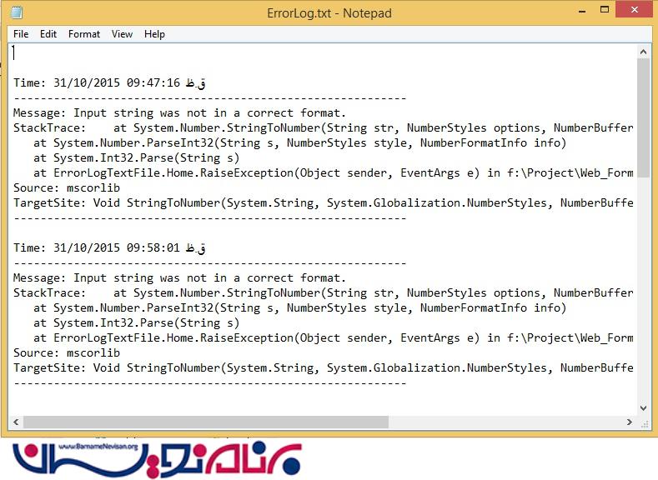Viewport: 658px width, 480px height.
Task: Click the first "Source: mscorlib" line
Action: point(67,188)
